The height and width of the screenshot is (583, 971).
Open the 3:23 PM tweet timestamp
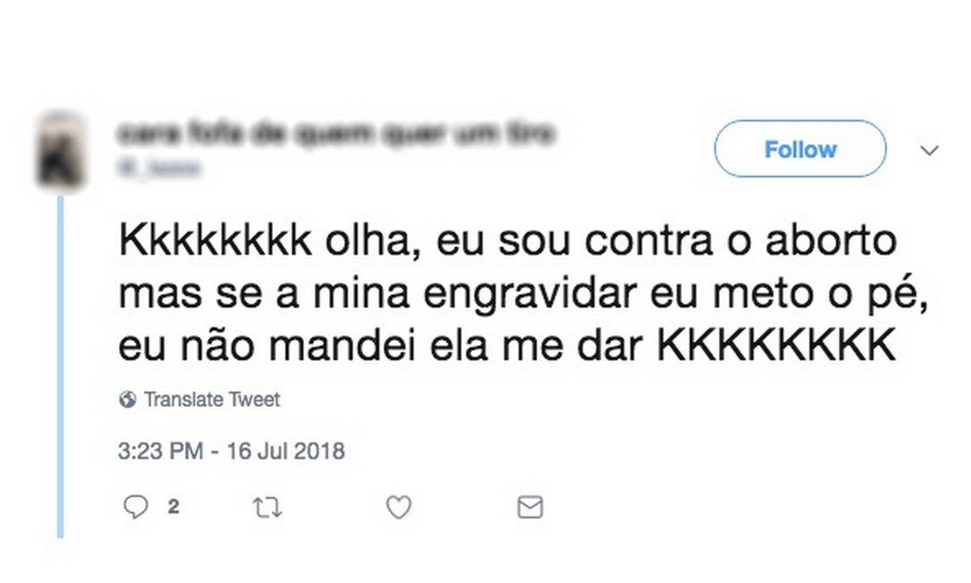point(161,451)
